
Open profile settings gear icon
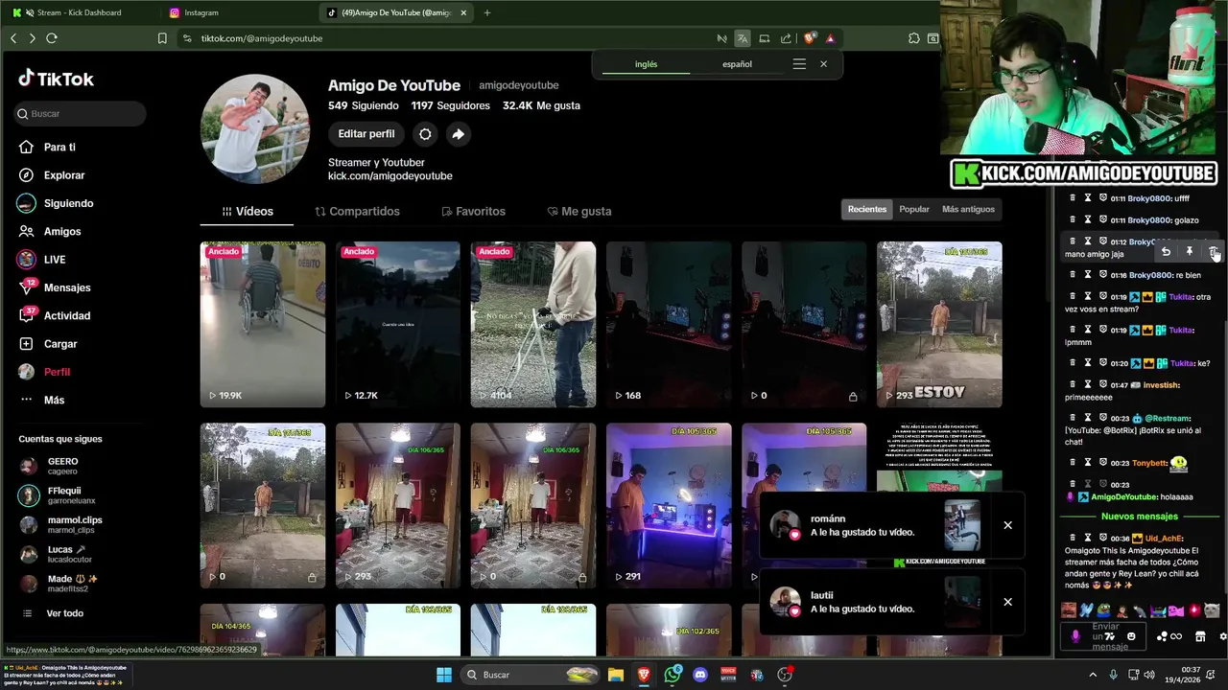point(425,134)
